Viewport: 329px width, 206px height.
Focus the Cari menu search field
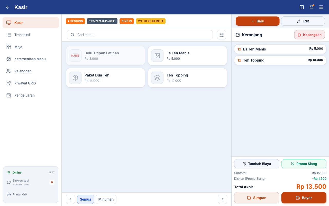point(140,35)
